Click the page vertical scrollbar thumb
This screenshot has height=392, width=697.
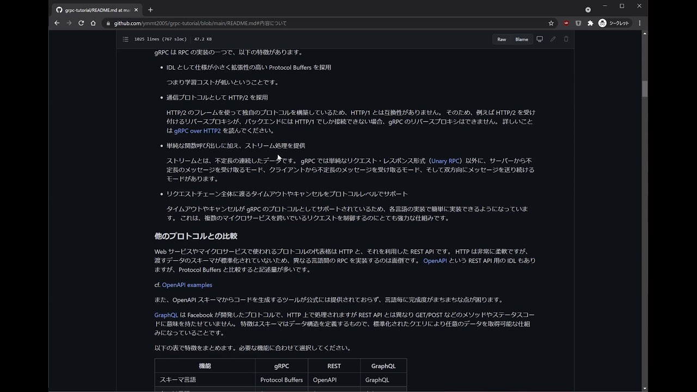tap(645, 89)
